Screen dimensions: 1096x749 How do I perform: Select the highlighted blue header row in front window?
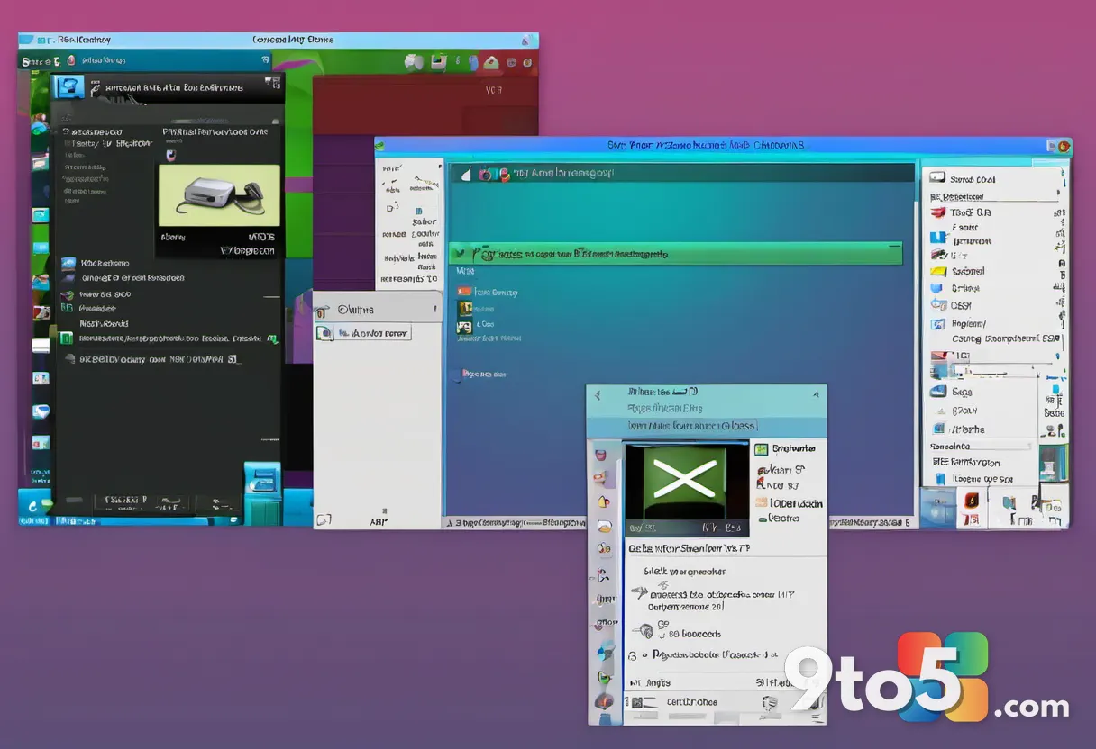(706, 426)
